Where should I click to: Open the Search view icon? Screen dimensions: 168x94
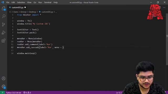click(x=3, y=16)
